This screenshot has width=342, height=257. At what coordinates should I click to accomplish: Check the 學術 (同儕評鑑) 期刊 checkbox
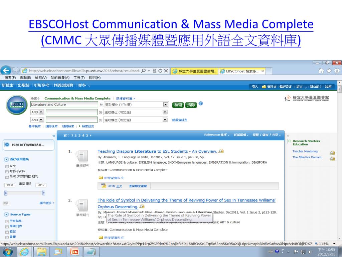pyautogui.click(x=7, y=177)
